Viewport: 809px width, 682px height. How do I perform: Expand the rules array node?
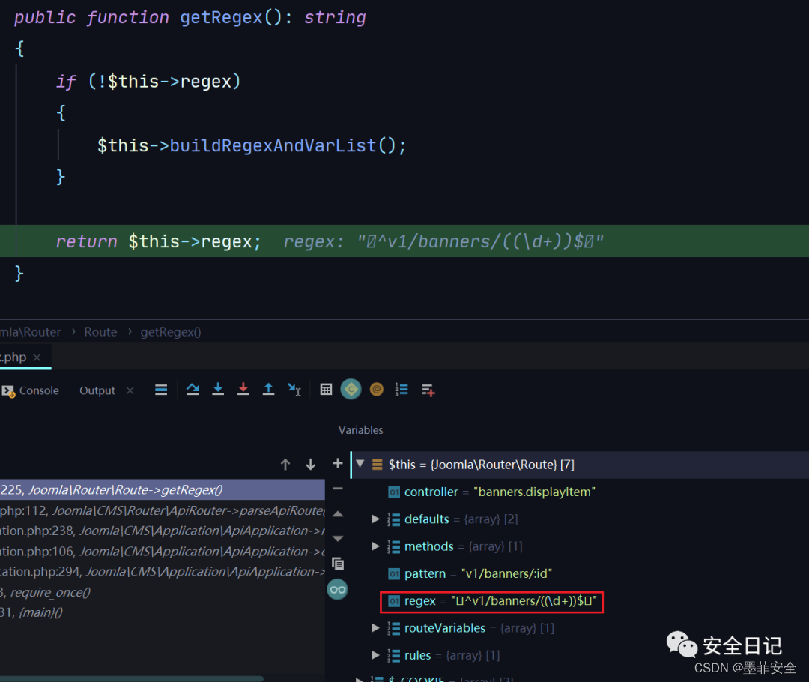pyautogui.click(x=375, y=655)
